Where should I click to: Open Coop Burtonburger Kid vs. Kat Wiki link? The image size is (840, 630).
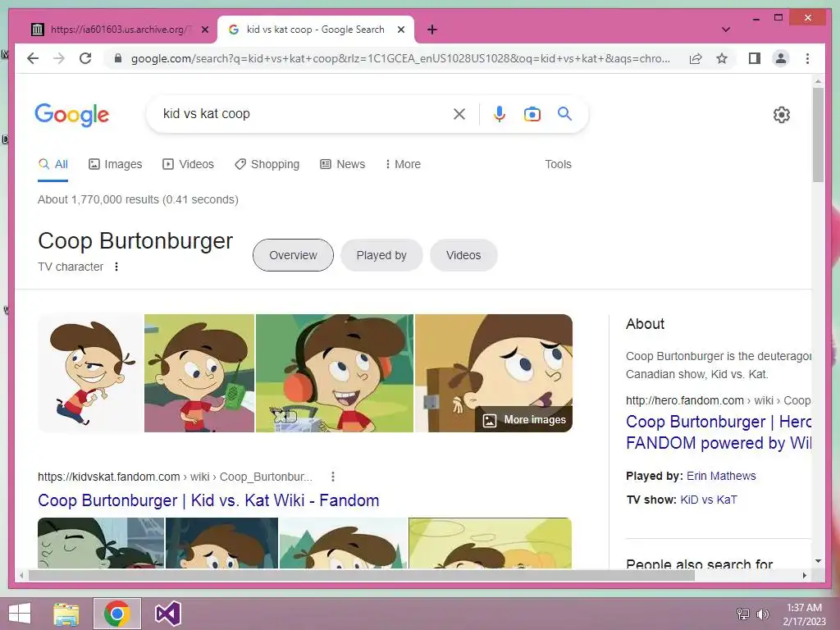point(208,500)
